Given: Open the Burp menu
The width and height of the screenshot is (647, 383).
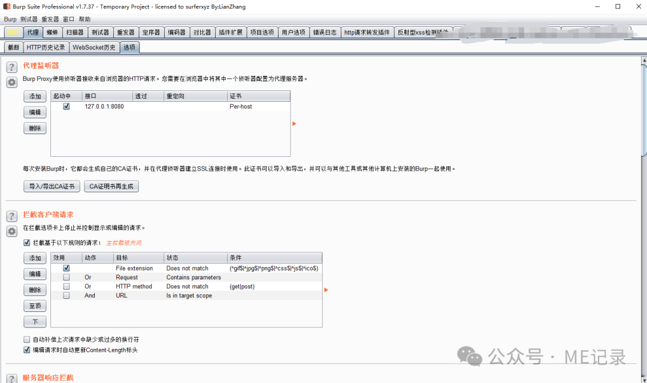Looking at the screenshot, I should [x=10, y=19].
